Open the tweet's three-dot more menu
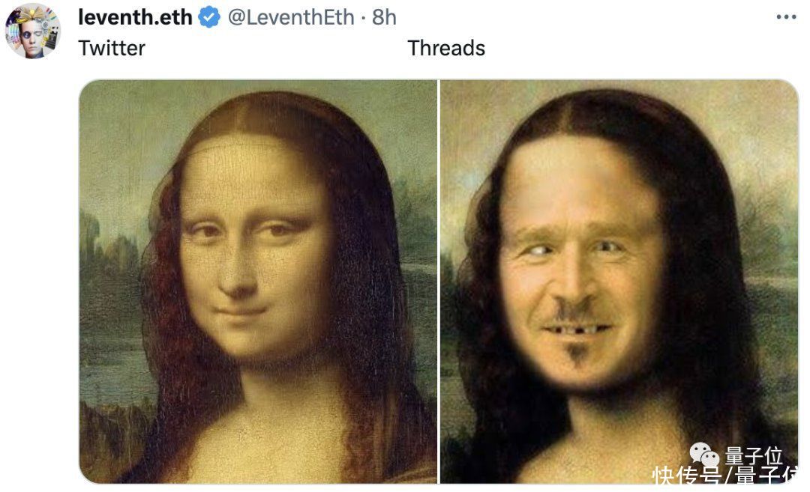This screenshot has width=810, height=492. pos(786,17)
